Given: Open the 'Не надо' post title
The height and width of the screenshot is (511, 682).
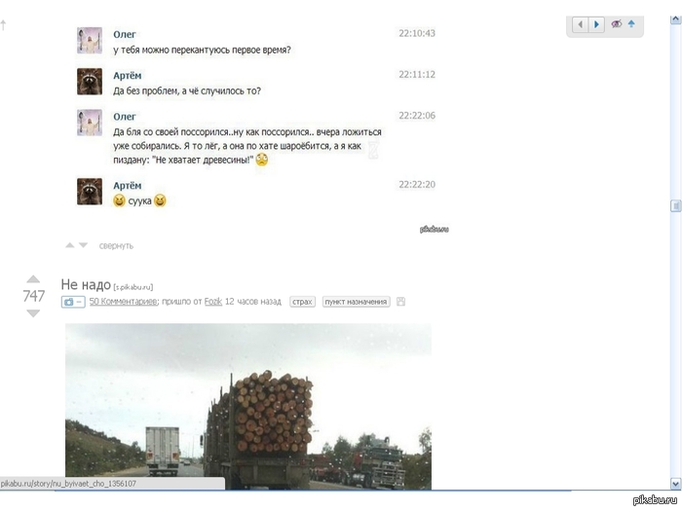Looking at the screenshot, I should point(86,284).
